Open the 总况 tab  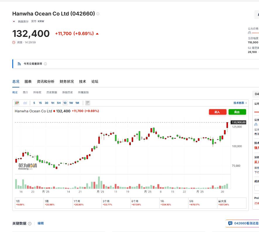(16, 82)
